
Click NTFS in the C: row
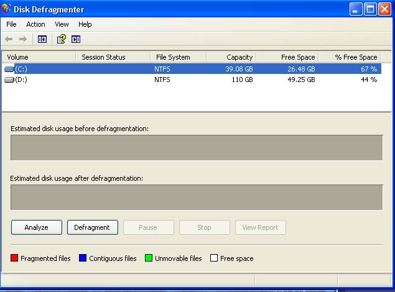[x=162, y=69]
